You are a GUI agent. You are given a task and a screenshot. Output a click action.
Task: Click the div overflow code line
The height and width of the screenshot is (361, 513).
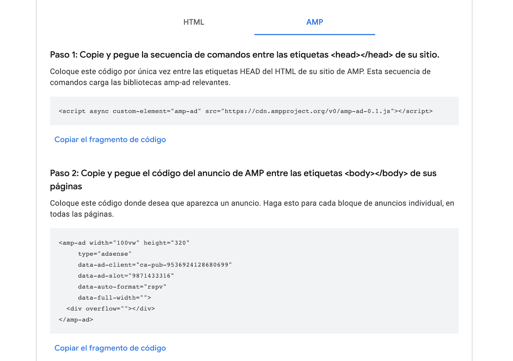pyautogui.click(x=110, y=309)
